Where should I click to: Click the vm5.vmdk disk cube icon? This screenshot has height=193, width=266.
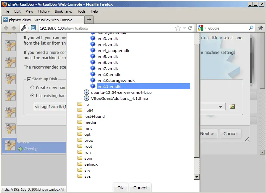click(x=93, y=56)
